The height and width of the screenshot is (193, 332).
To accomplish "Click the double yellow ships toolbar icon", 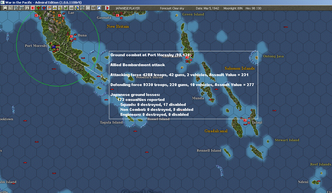I will coord(60,8).
